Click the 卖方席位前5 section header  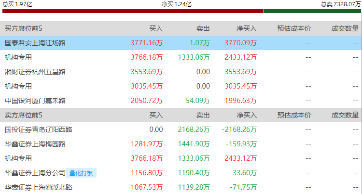click(x=24, y=115)
